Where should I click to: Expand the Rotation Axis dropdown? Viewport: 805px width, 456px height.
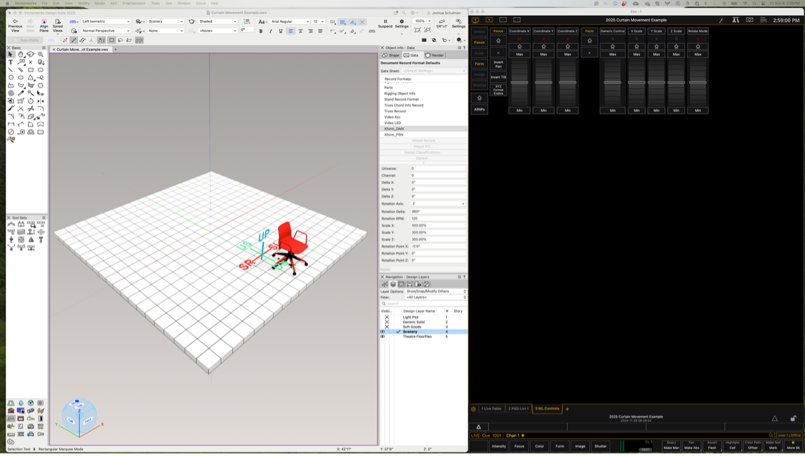pyautogui.click(x=438, y=204)
